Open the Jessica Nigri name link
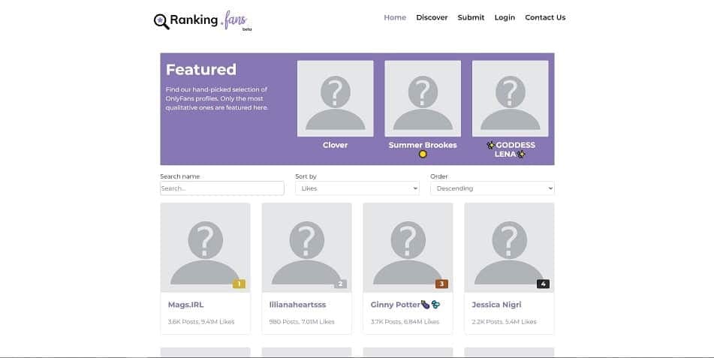 pyautogui.click(x=496, y=305)
